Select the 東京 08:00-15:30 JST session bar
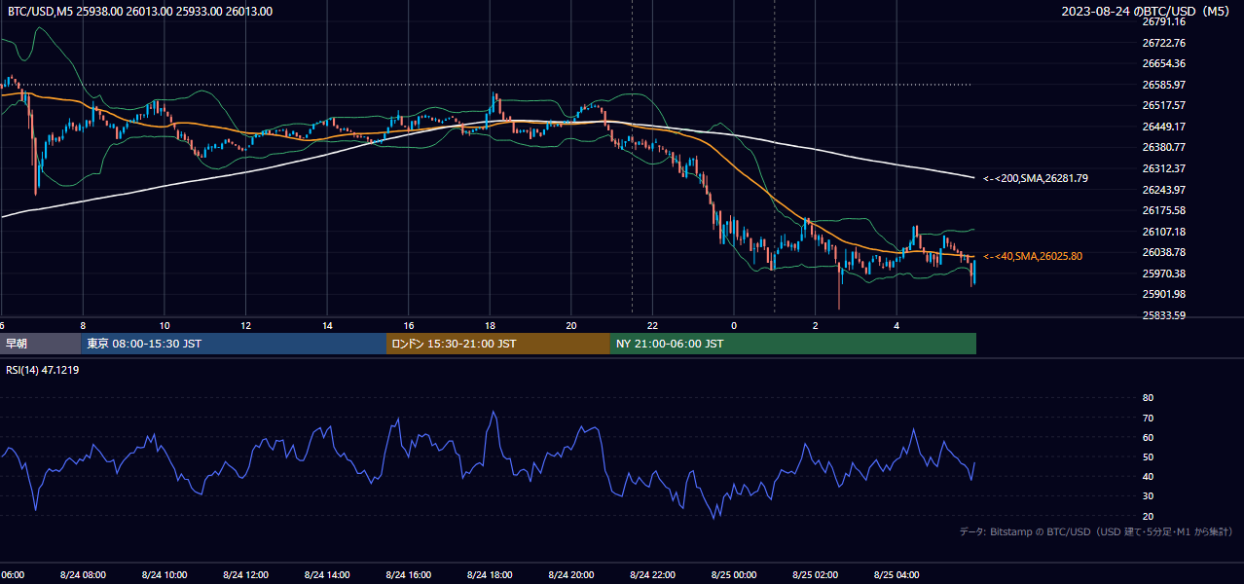The width and height of the screenshot is (1244, 584). click(234, 344)
